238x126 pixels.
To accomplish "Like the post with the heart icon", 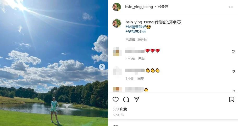I will [116, 100].
